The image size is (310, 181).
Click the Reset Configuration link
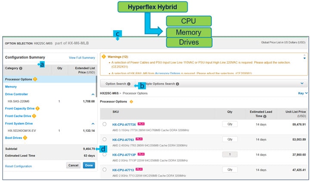pyautogui.click(x=19, y=166)
